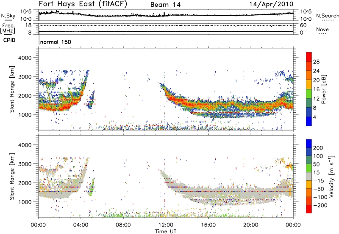Click the date '14/Apr/2010'
Screen dimensions: 339x234
coord(272,4)
